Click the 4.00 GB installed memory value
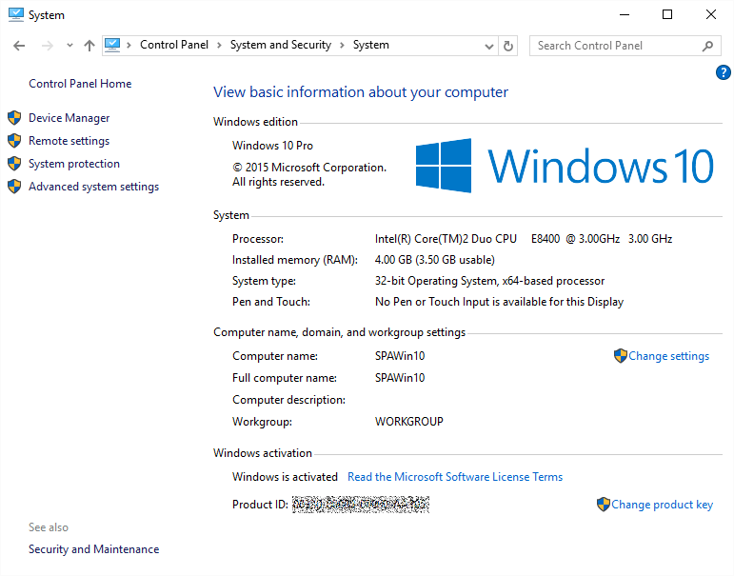The image size is (734, 576). [x=434, y=260]
